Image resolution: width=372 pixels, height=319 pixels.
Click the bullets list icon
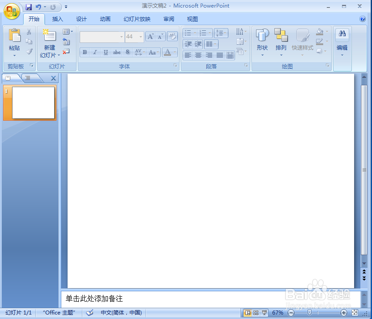(188, 33)
